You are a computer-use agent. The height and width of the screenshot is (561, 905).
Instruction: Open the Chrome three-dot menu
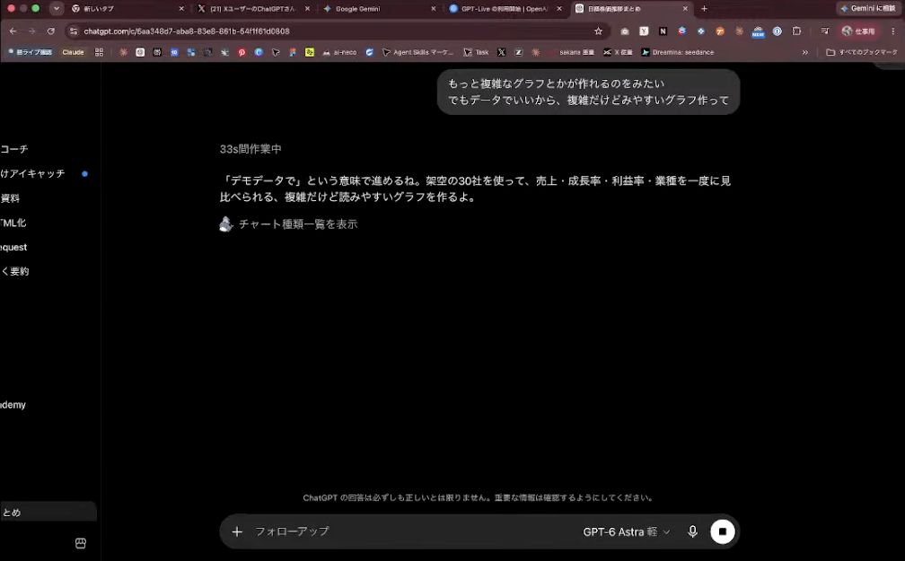(892, 31)
